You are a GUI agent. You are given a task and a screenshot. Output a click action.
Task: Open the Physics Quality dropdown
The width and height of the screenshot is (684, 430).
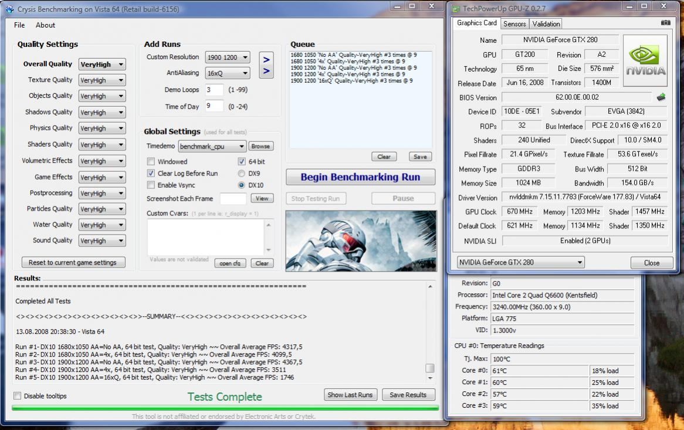(x=102, y=128)
